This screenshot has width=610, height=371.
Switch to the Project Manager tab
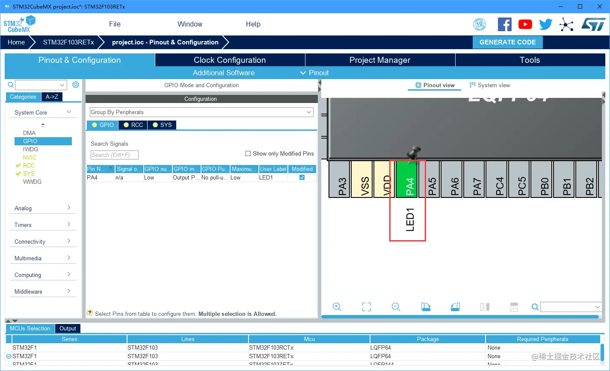click(380, 60)
